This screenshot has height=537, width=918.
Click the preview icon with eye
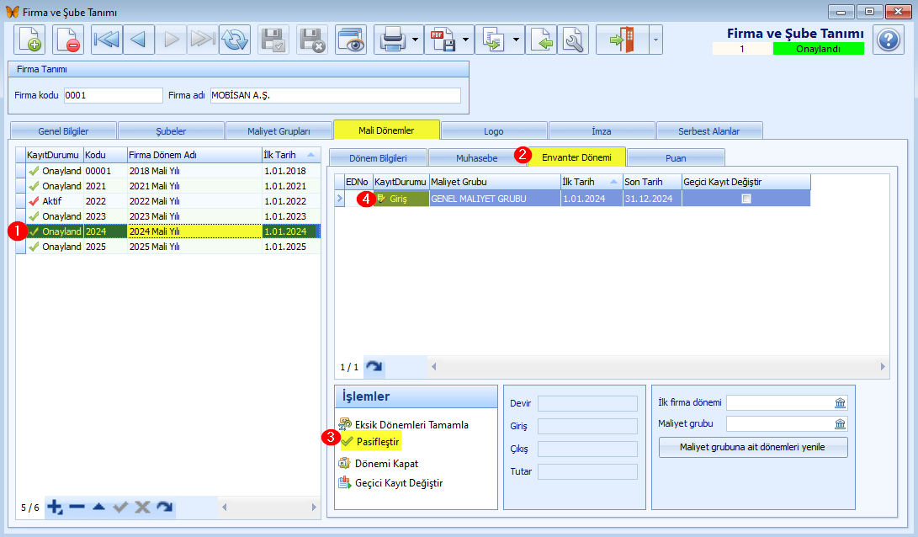351,40
